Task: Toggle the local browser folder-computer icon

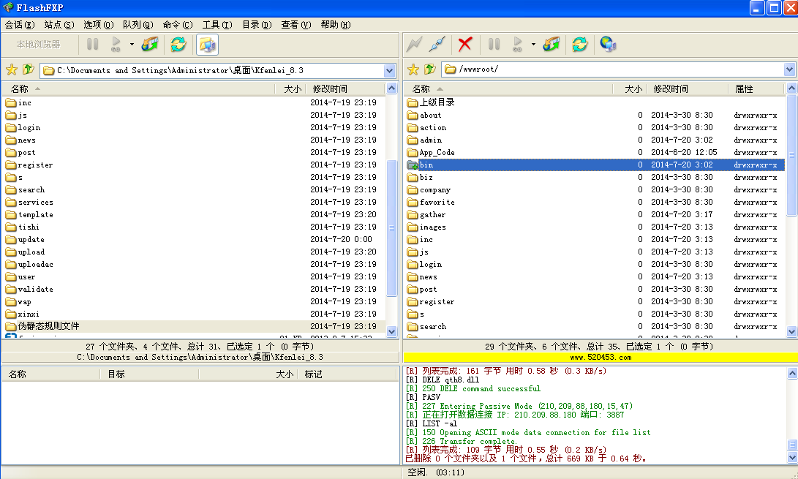Action: (207, 44)
